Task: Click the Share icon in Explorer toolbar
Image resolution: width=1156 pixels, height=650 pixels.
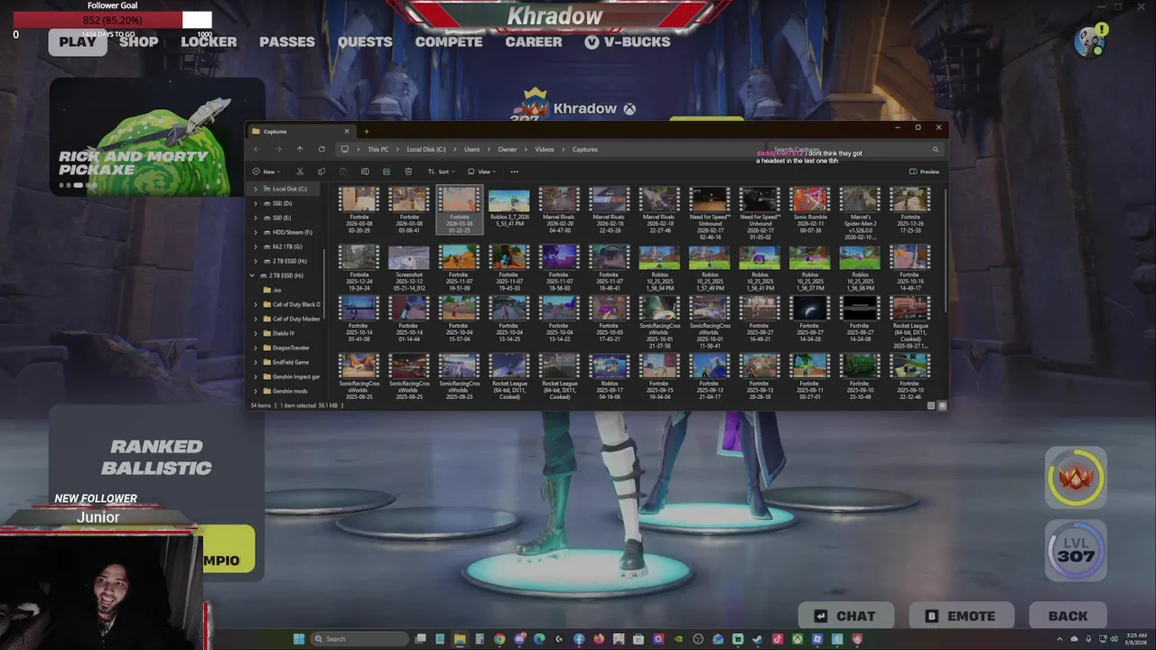Action: (387, 172)
